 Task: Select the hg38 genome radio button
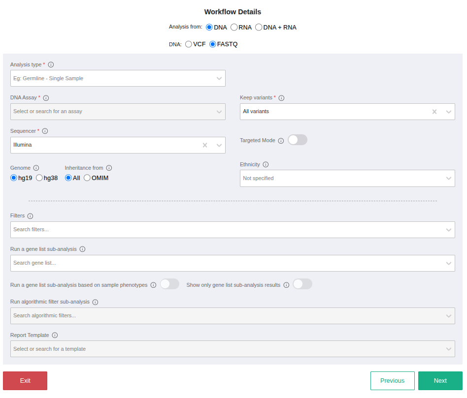39,178
